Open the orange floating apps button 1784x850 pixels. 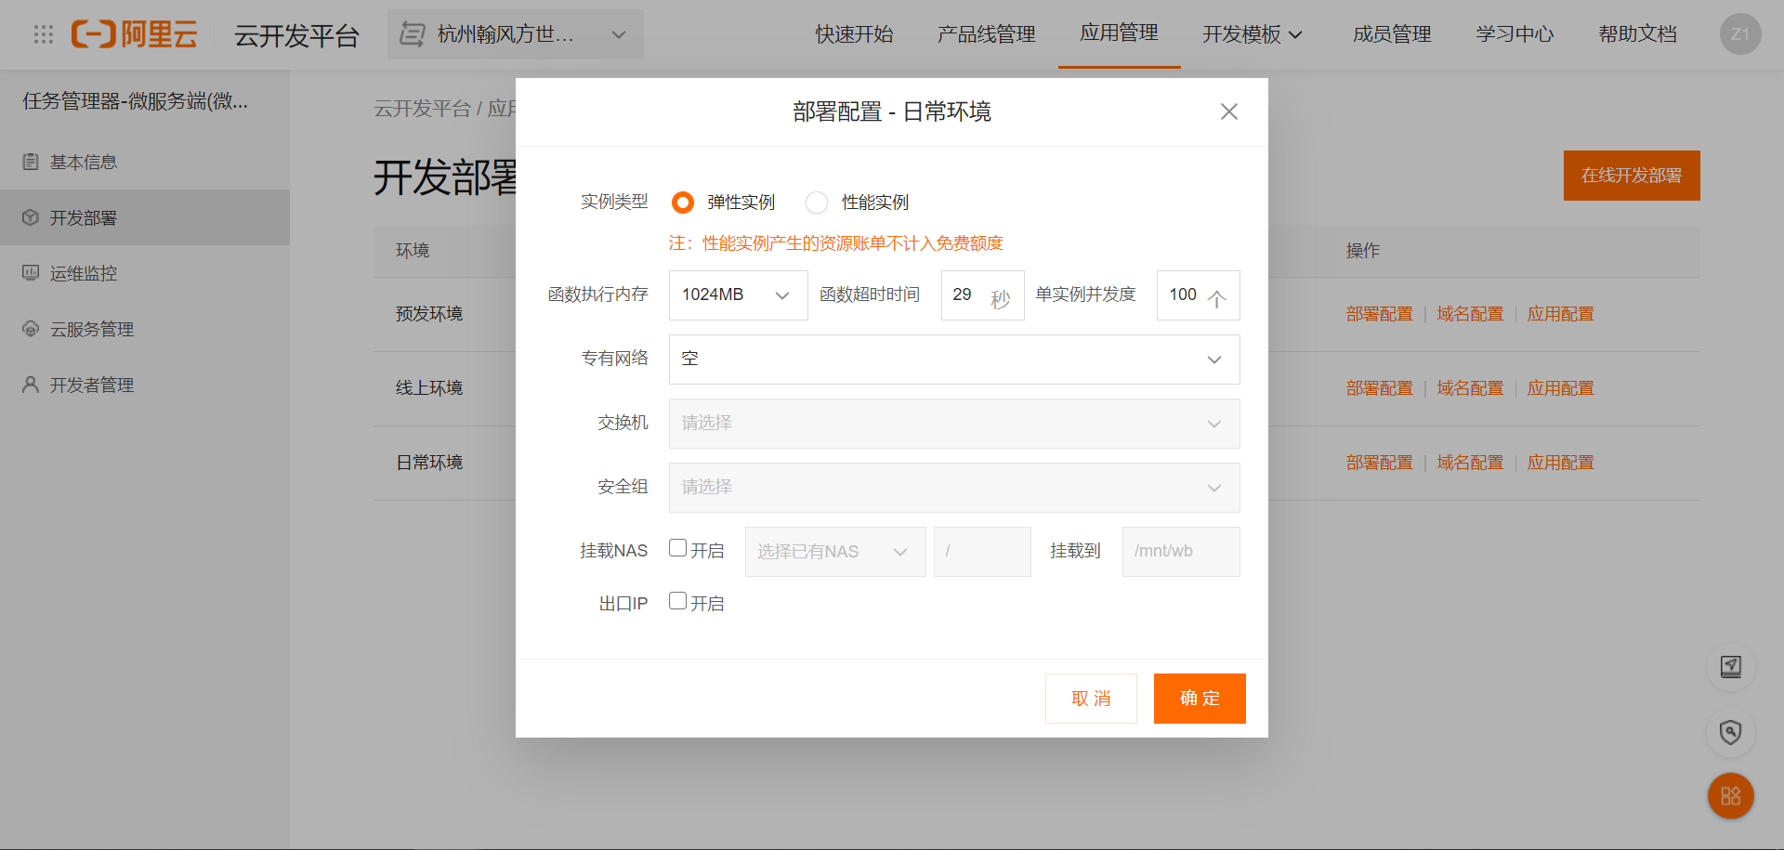1730,796
